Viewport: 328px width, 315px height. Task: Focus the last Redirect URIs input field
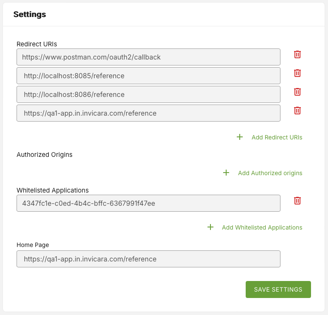coord(148,113)
